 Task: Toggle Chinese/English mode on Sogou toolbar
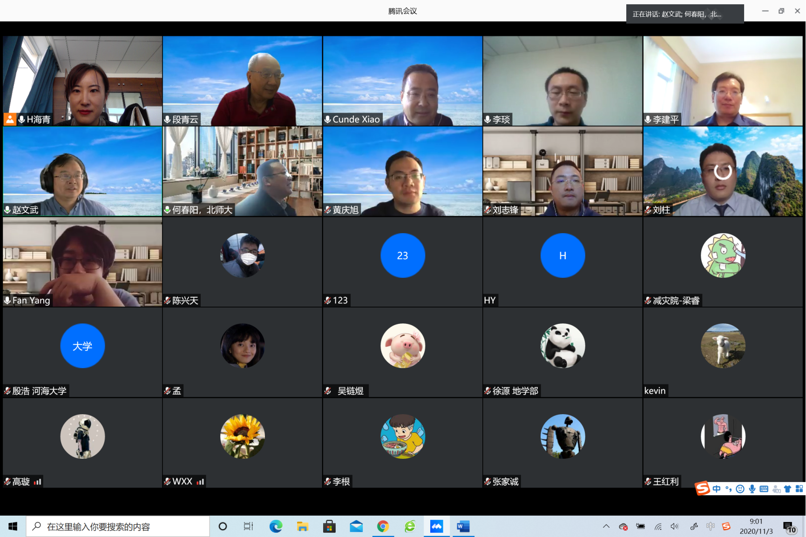pos(717,489)
